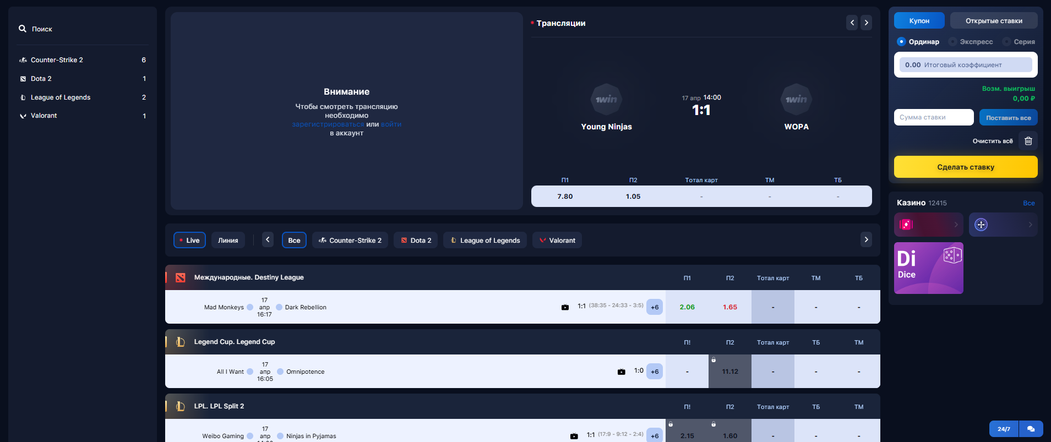Open the Купон tab

tap(919, 21)
